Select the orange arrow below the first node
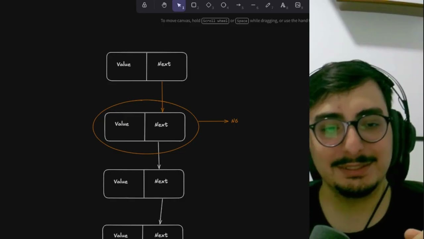This screenshot has height=239, width=424. pos(162,97)
